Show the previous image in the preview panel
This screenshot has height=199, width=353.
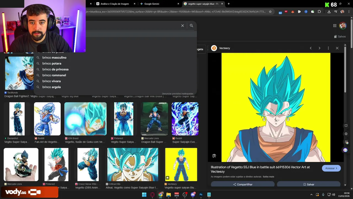[x=311, y=48]
